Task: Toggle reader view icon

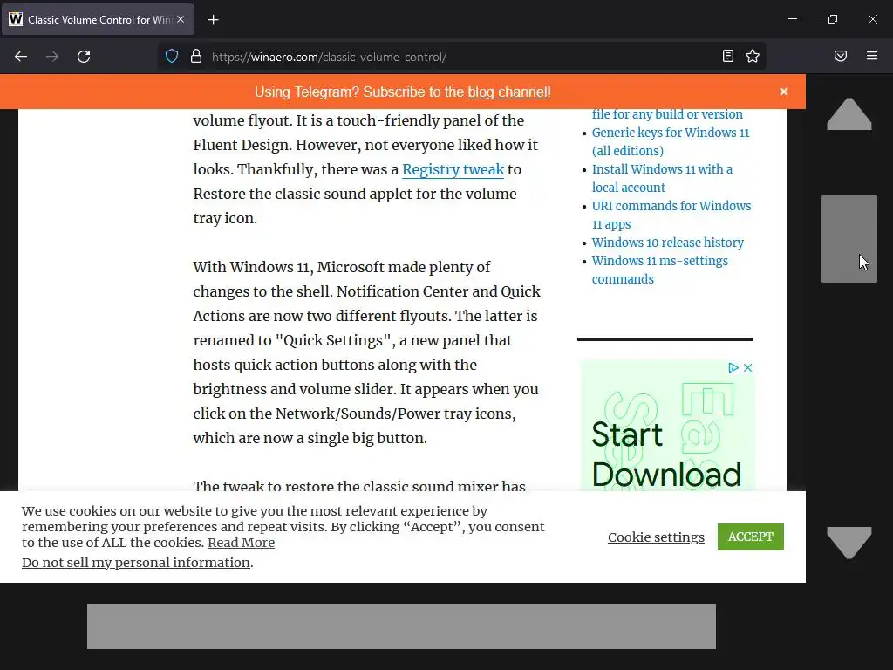Action: (728, 56)
